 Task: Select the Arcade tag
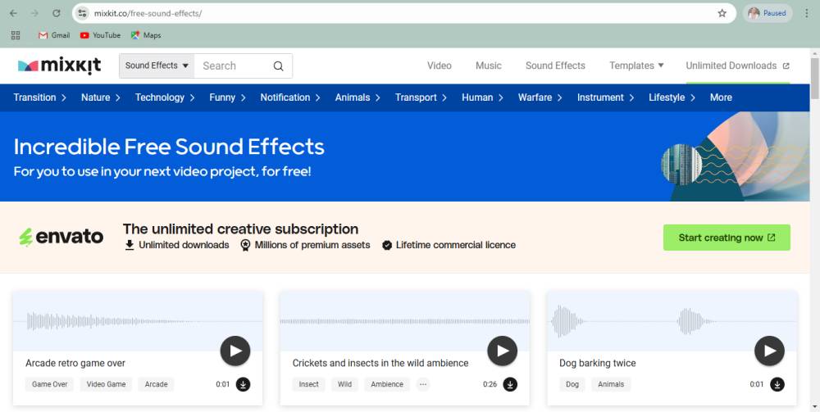click(157, 384)
